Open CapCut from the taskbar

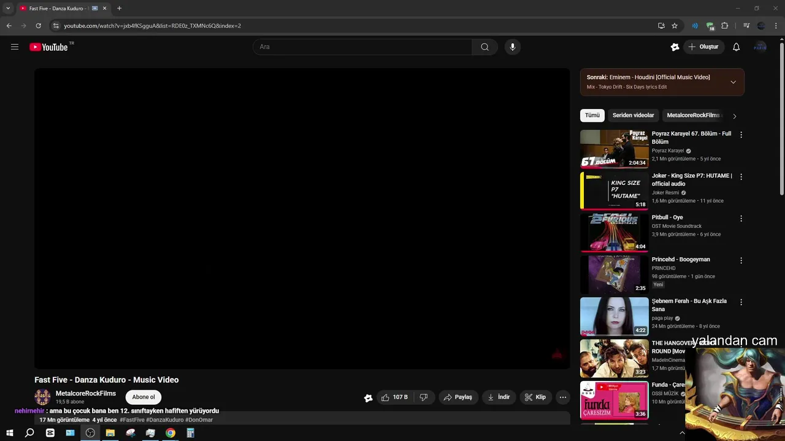50,433
